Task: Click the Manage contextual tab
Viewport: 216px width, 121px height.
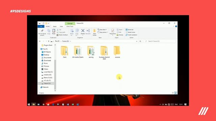Action: 70,24
